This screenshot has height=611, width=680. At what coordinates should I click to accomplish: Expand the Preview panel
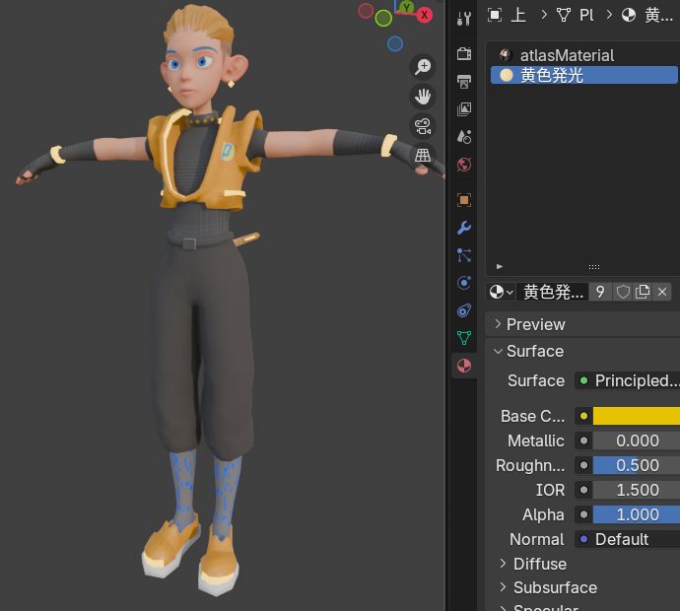coord(535,324)
